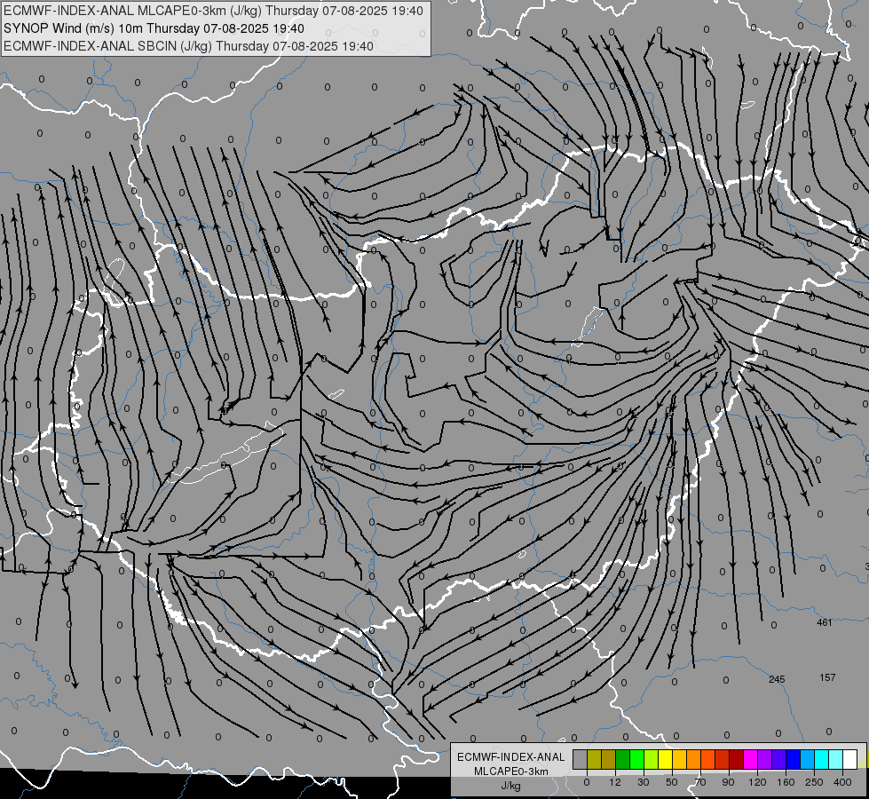
Task: Select the medium red legend swatch
Action: (x=723, y=760)
